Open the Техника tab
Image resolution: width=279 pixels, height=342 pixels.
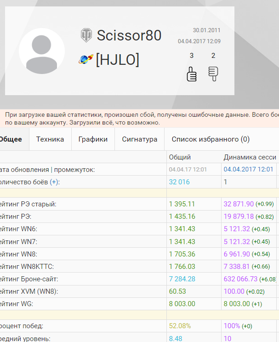[50, 139]
